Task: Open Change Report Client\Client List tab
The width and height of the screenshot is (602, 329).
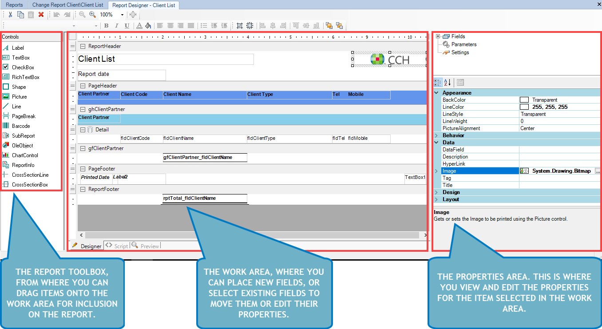Action: tap(68, 5)
